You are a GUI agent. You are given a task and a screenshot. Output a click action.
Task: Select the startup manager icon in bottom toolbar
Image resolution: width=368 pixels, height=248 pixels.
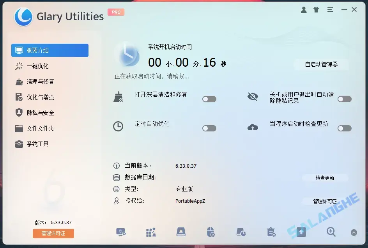(x=121, y=232)
